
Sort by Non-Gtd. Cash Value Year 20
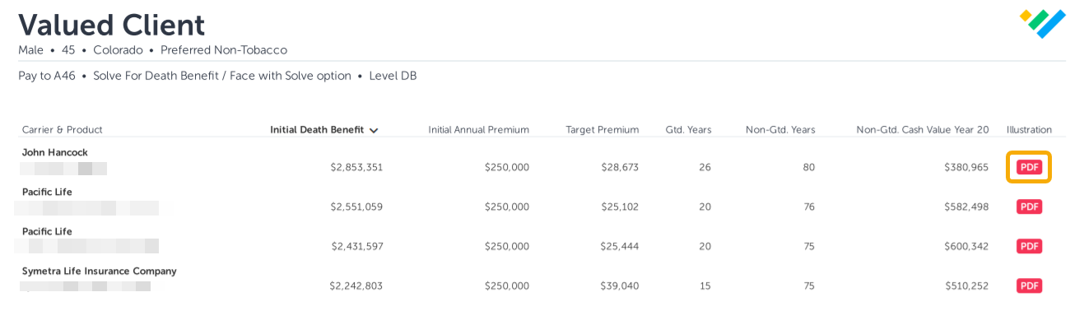(x=922, y=130)
